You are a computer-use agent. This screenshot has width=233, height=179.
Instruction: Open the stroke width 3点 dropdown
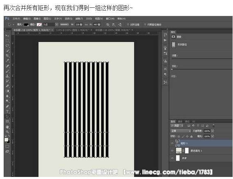click(x=57, y=25)
